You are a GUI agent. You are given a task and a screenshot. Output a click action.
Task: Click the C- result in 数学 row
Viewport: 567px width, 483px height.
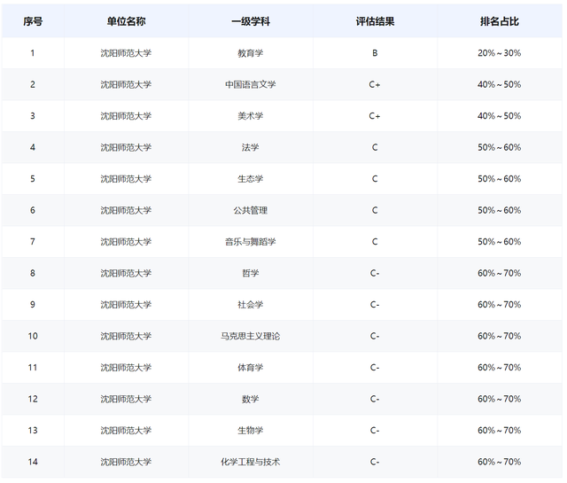coord(375,399)
